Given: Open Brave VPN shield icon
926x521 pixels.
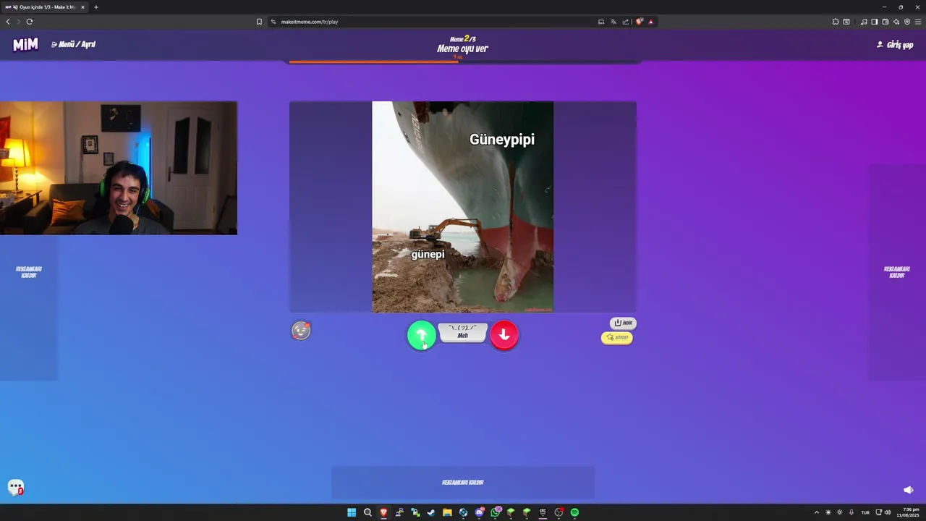Looking at the screenshot, I should pyautogui.click(x=907, y=22).
